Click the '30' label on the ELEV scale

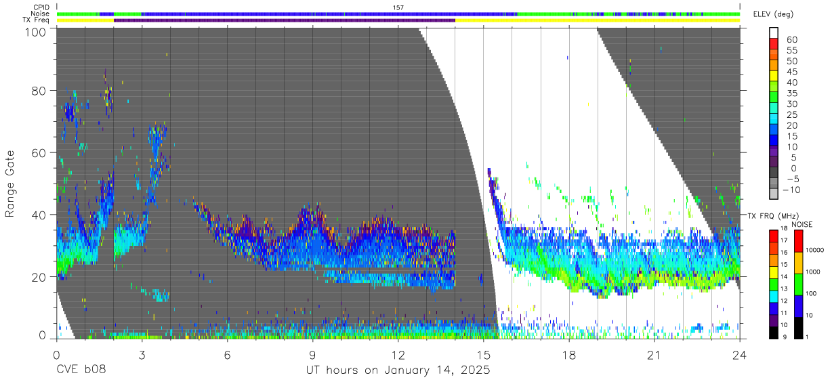tap(791, 104)
